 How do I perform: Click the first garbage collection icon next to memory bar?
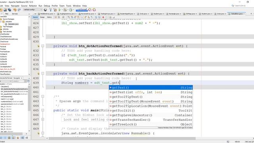tap(90, 10)
